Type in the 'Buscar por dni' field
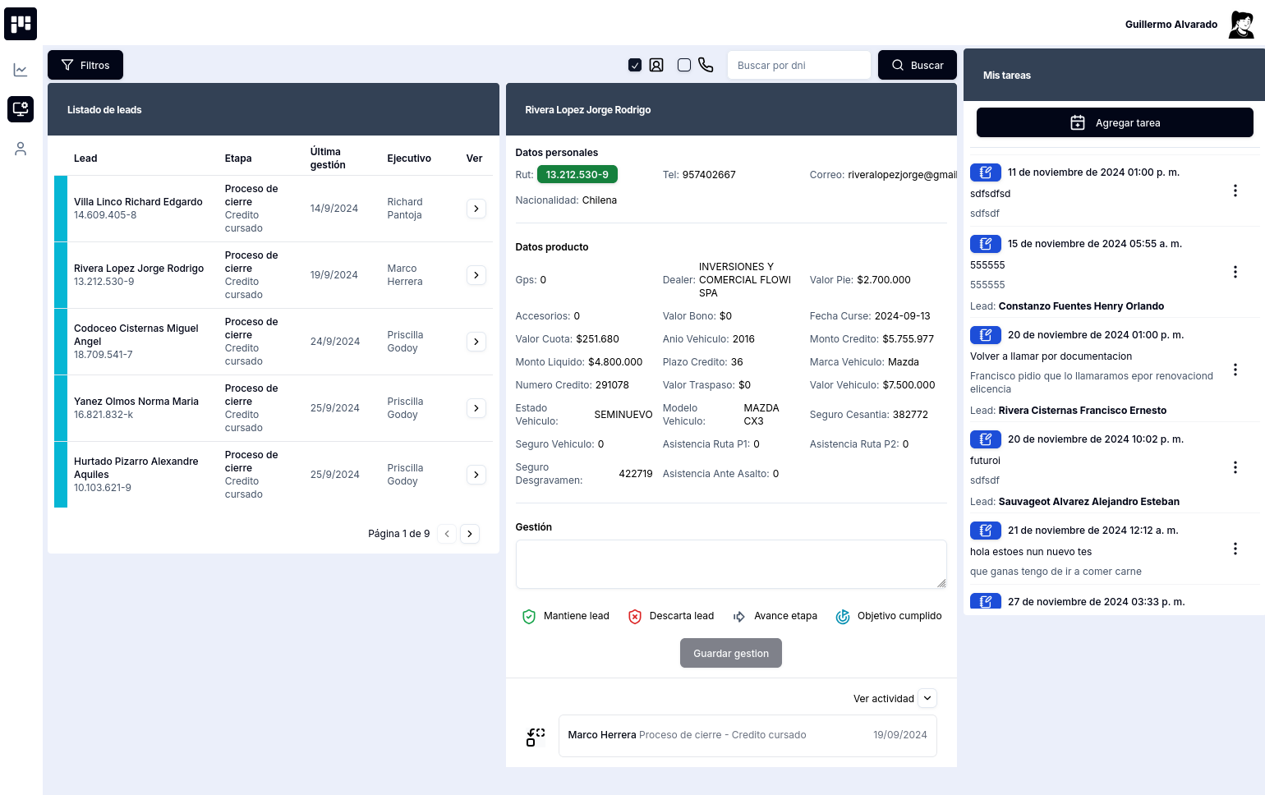 coord(799,65)
